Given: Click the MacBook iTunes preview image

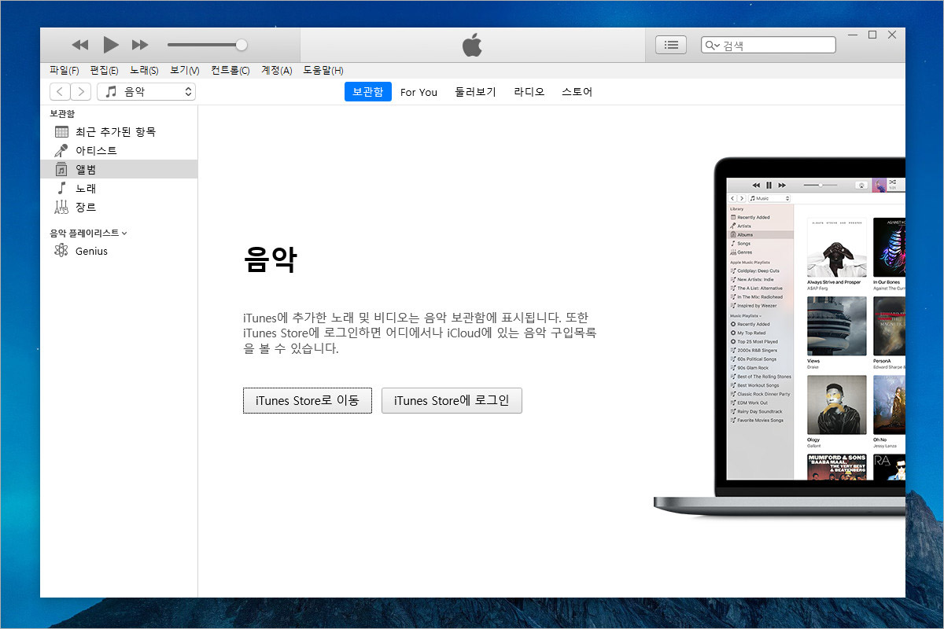Looking at the screenshot, I should [780, 338].
